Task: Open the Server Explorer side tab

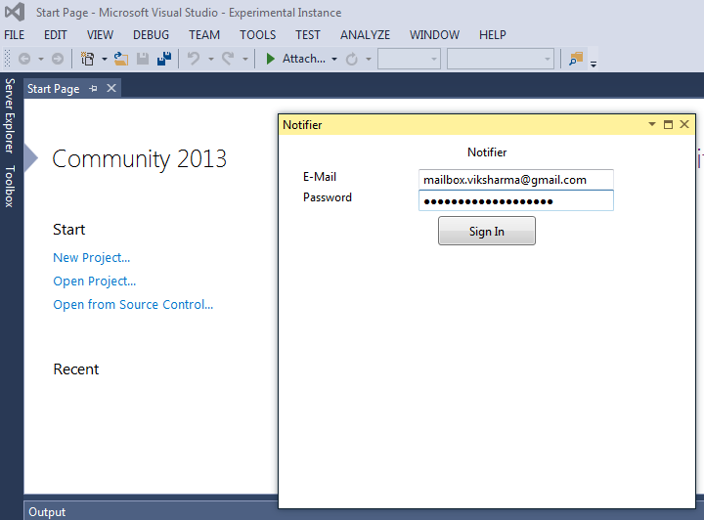Action: tap(10, 115)
